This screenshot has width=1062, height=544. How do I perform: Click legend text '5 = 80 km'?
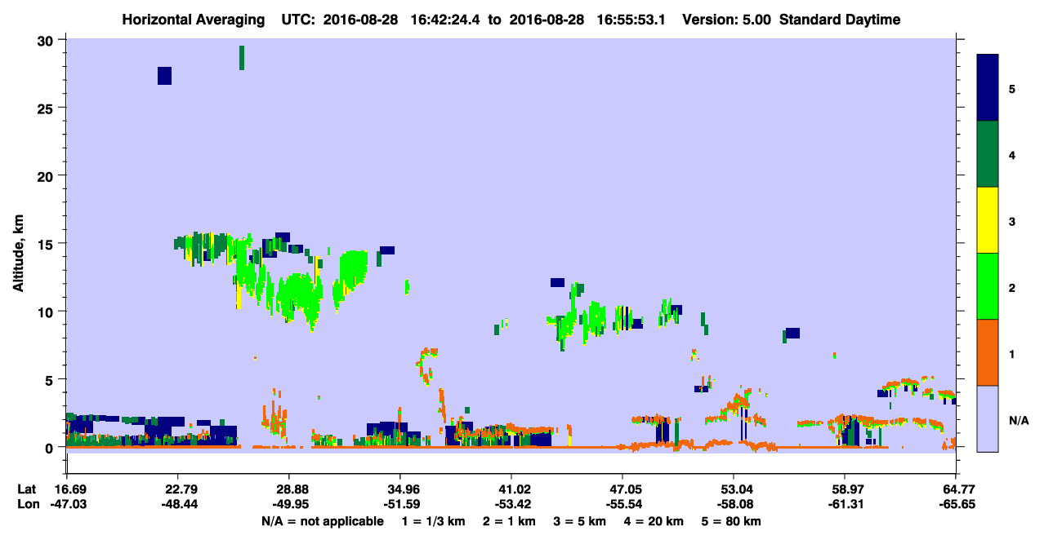click(x=732, y=521)
